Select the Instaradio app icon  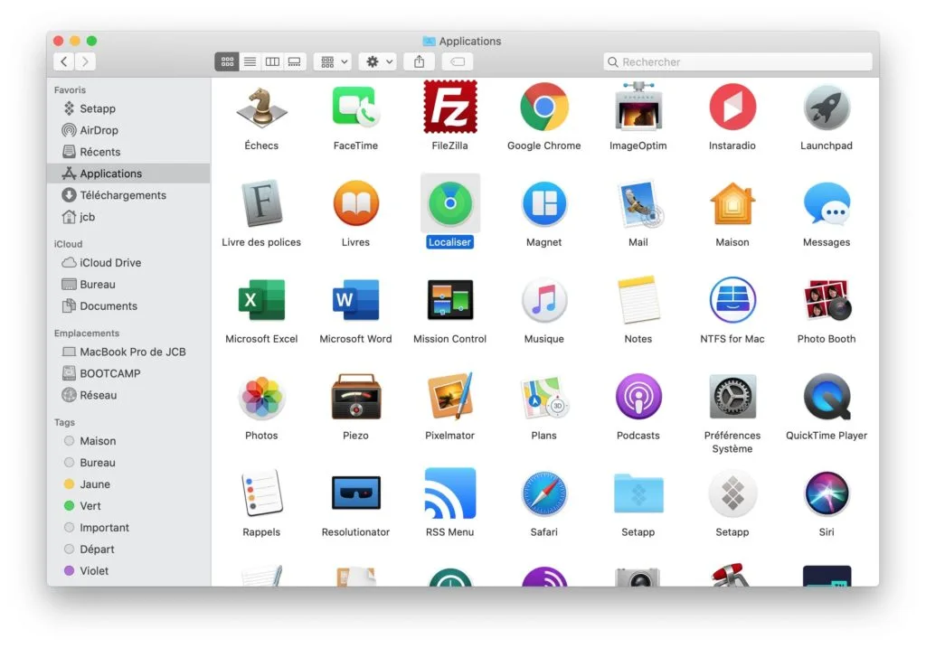tap(732, 107)
